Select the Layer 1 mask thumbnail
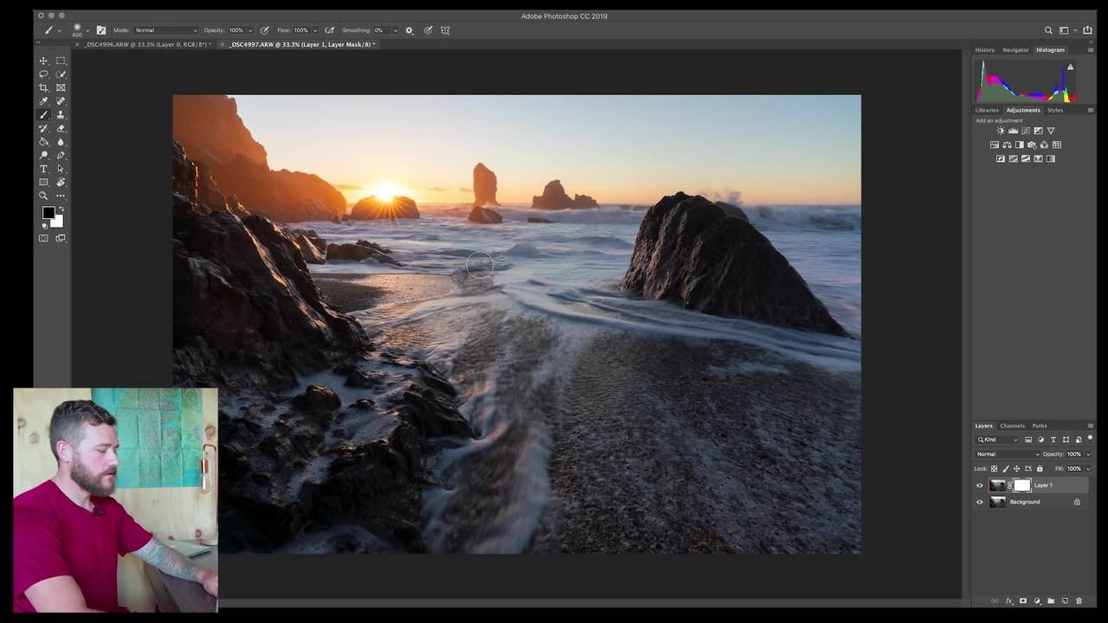The height and width of the screenshot is (623, 1108). (1022, 485)
